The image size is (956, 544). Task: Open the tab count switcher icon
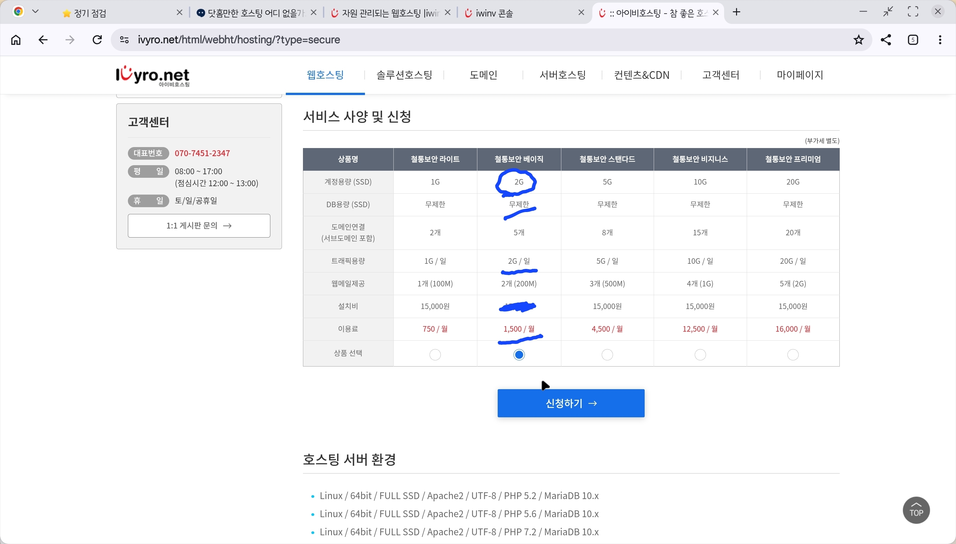tap(913, 40)
